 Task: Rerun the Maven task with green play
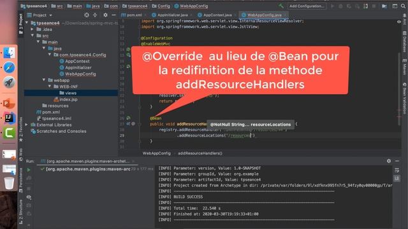tap(29, 170)
